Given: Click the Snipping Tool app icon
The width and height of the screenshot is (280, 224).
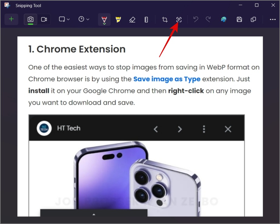Looking at the screenshot, I should (x=7, y=5).
